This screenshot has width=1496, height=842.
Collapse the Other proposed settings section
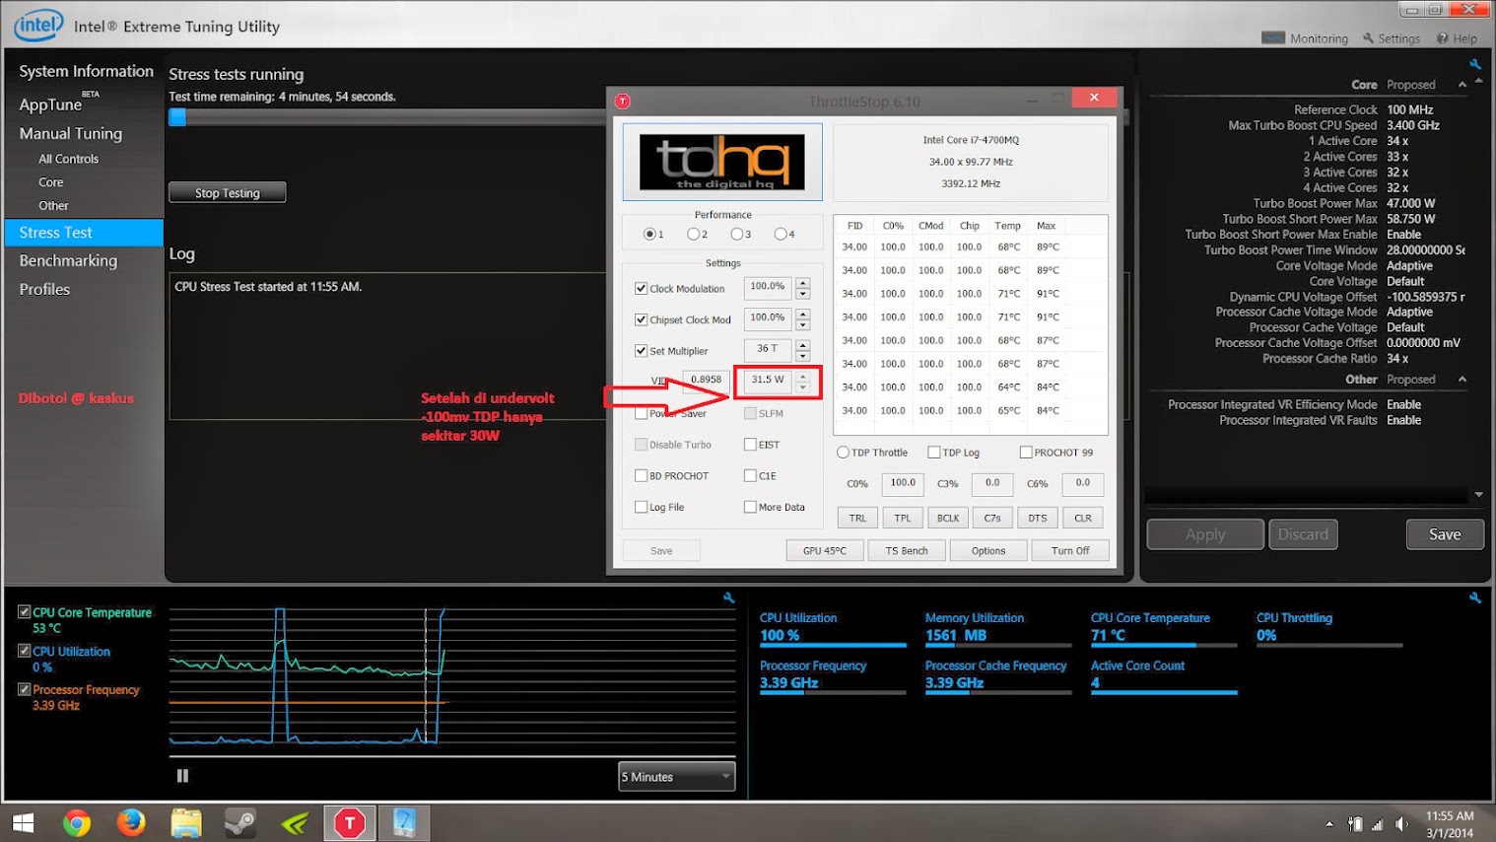tap(1462, 380)
